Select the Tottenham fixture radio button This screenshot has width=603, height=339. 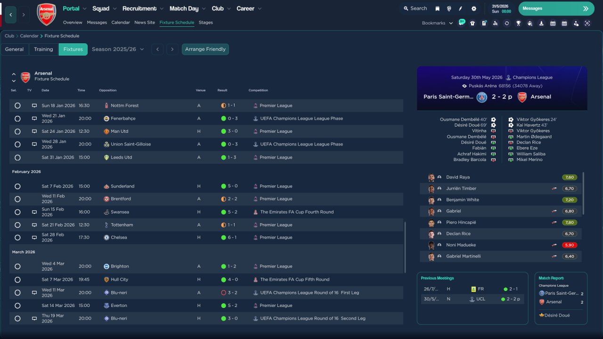tap(17, 225)
